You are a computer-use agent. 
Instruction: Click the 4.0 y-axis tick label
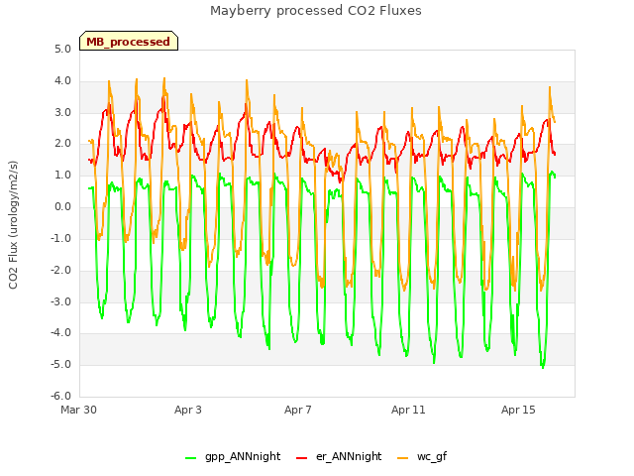pyautogui.click(x=62, y=80)
